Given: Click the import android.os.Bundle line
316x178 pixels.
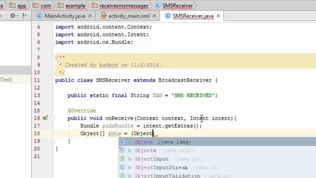Looking at the screenshot, I should point(94,42).
